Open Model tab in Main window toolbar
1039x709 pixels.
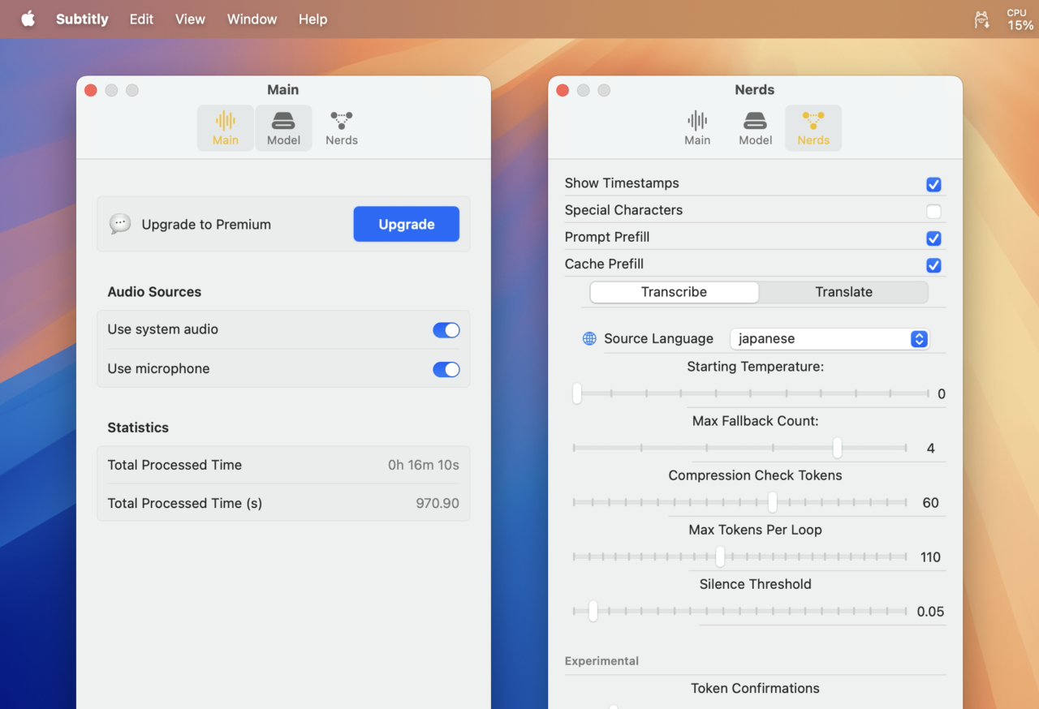pyautogui.click(x=283, y=128)
